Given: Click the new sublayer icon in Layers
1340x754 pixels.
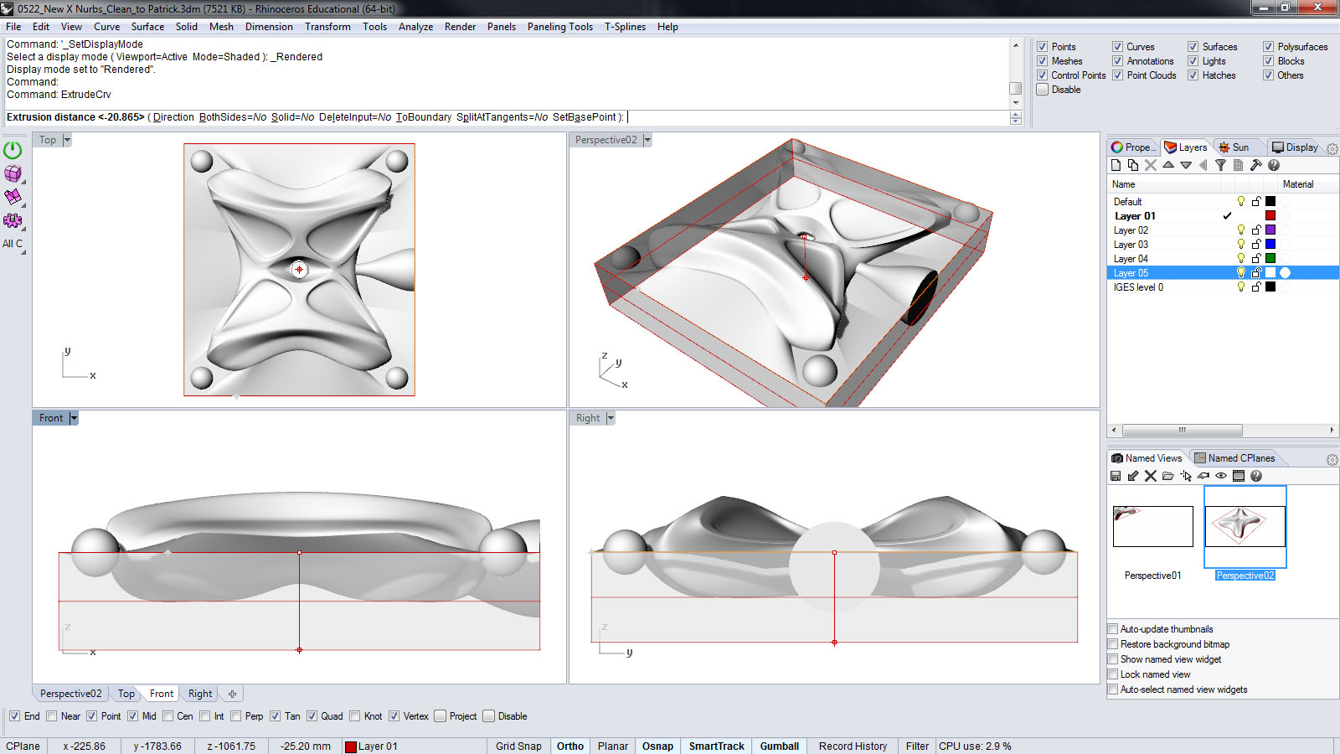Looking at the screenshot, I should 1133,165.
